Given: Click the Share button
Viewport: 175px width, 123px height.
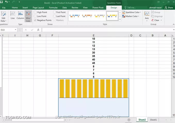Looking at the screenshot, I should [169, 8].
